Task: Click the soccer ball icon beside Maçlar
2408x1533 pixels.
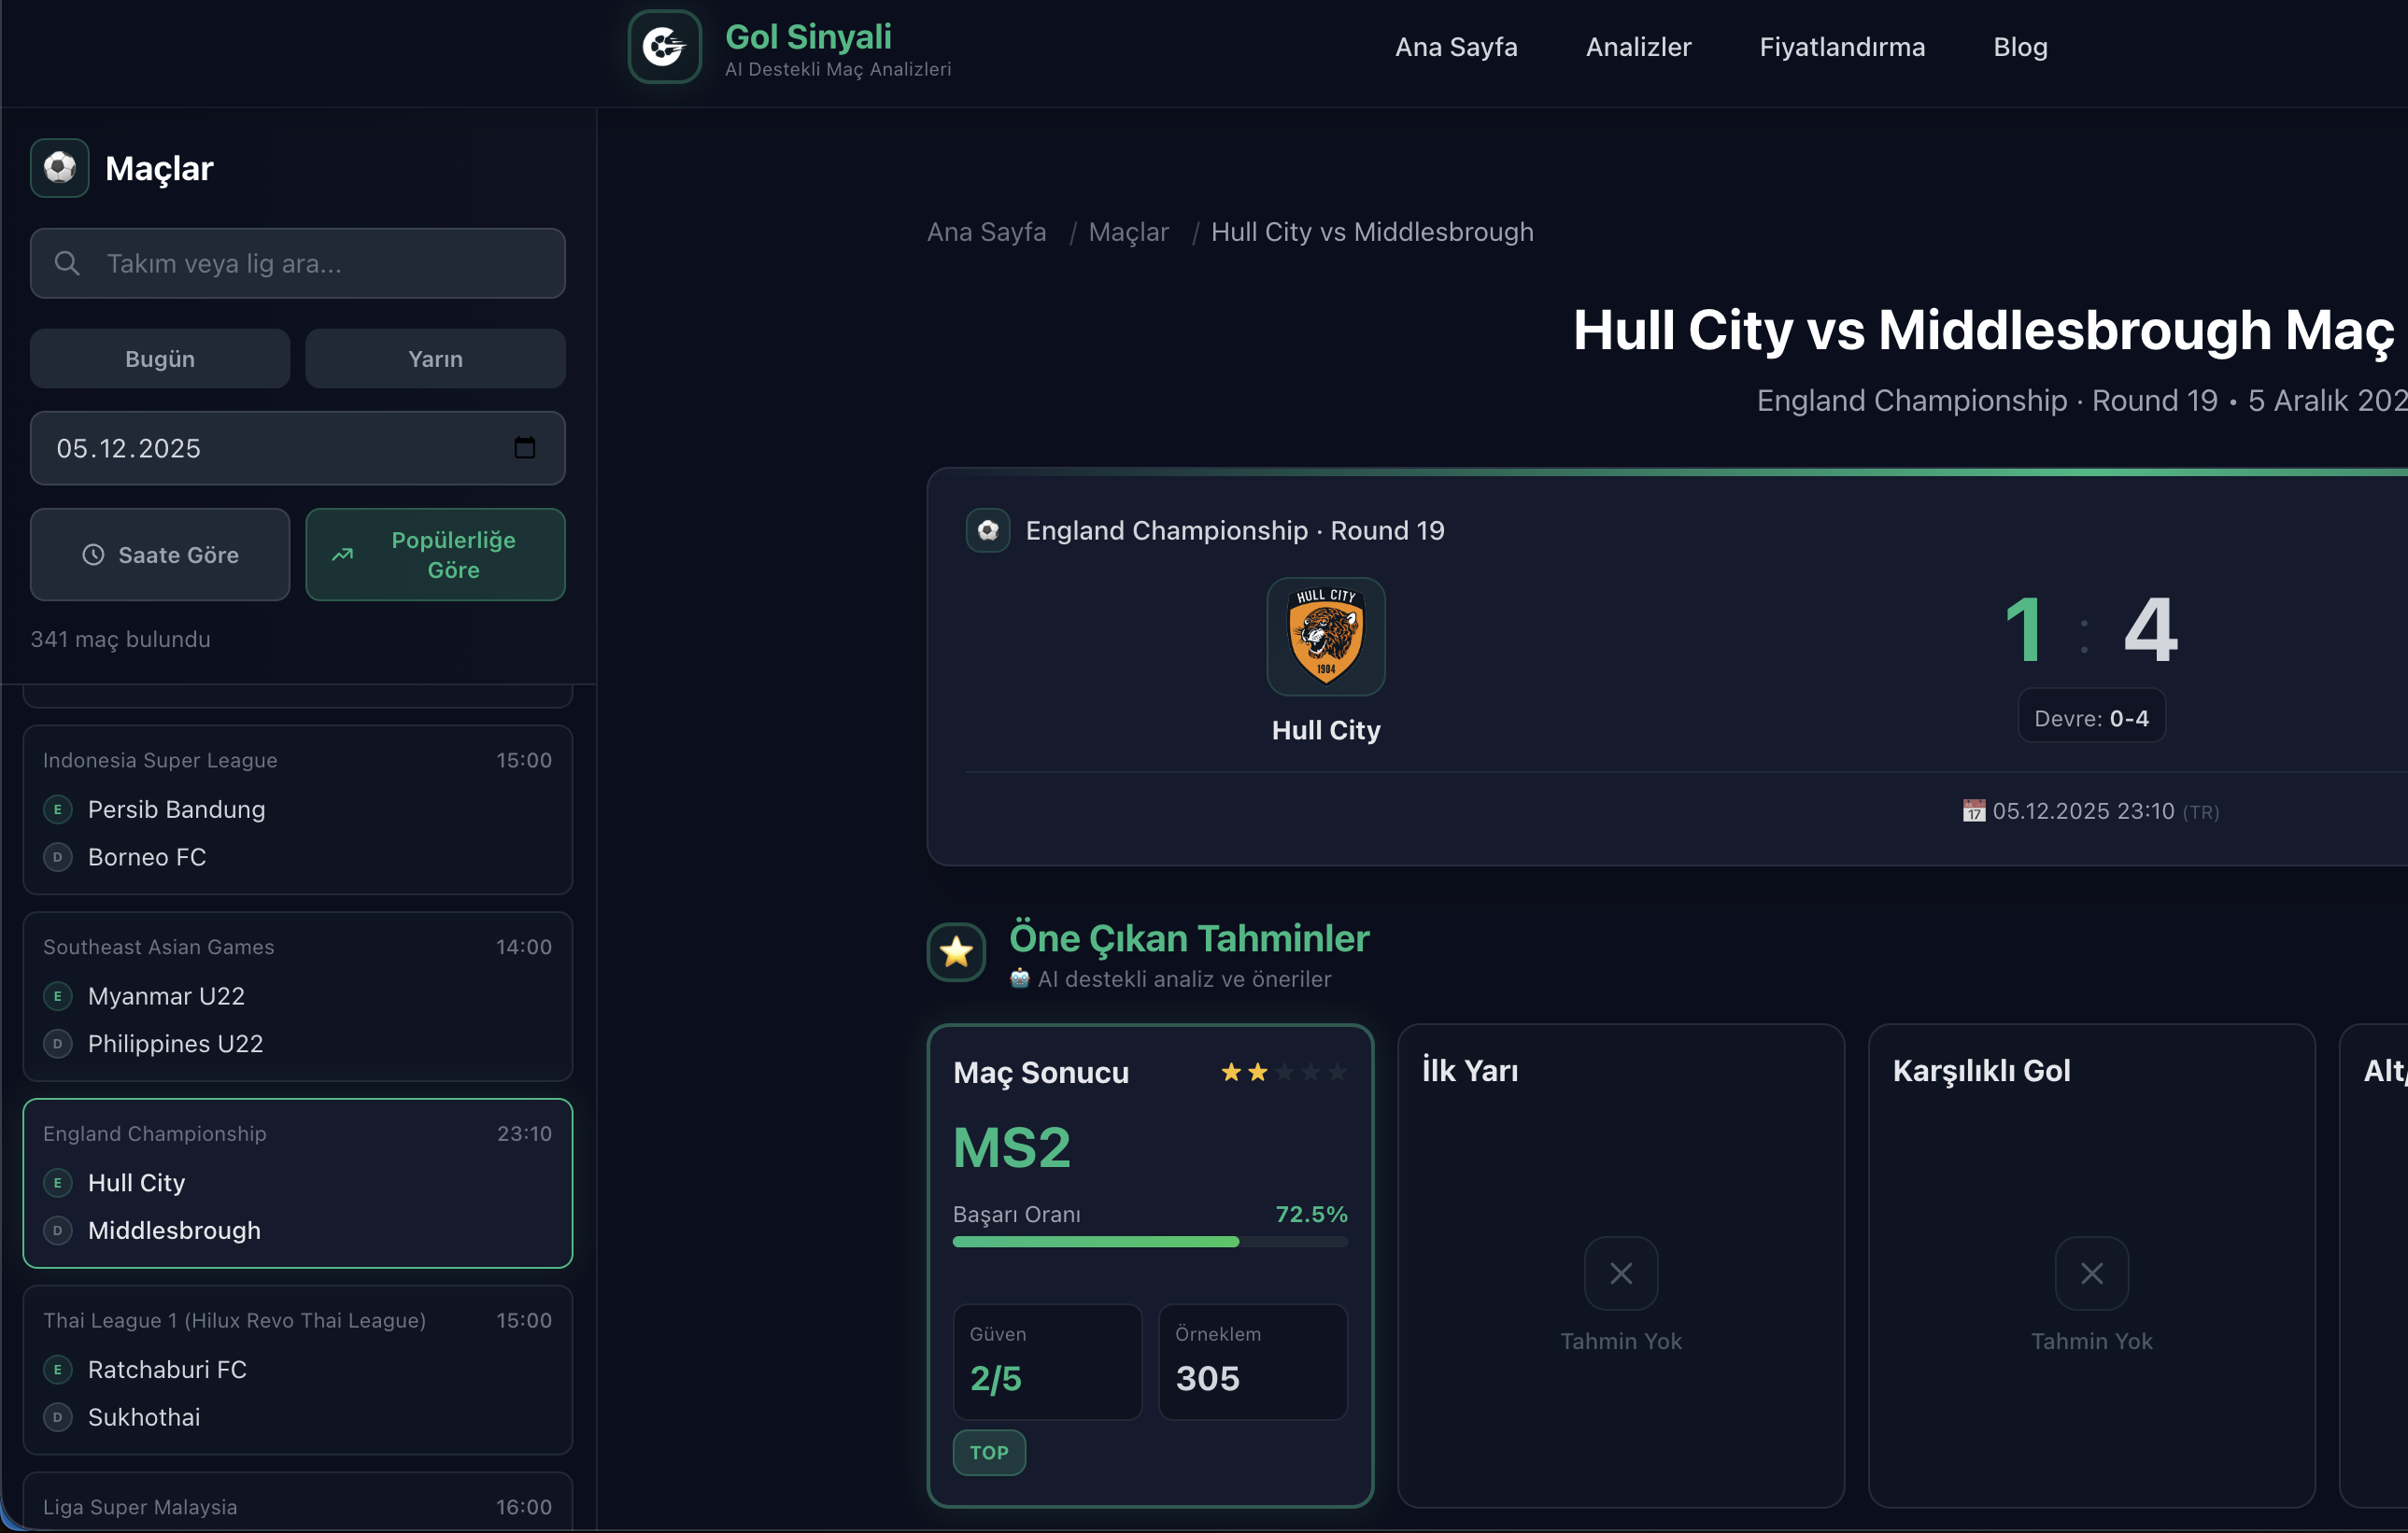Action: (60, 168)
